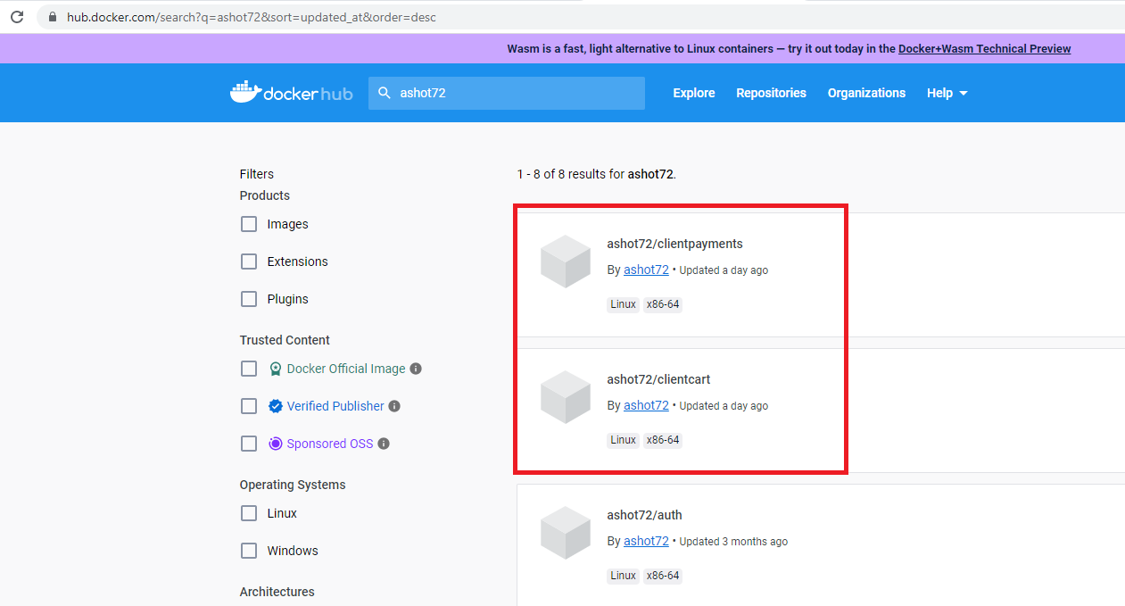This screenshot has width=1125, height=606.
Task: Open the Docker+Wasm Technical Preview link
Action: click(x=984, y=49)
